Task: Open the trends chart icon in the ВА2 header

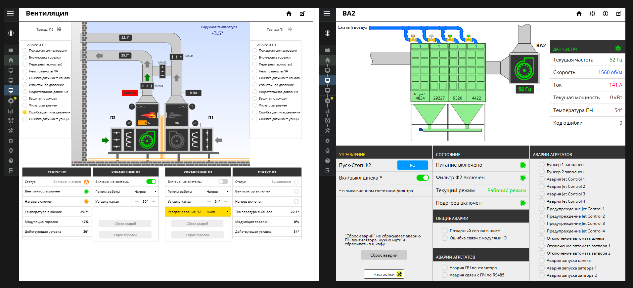Action: click(x=592, y=14)
